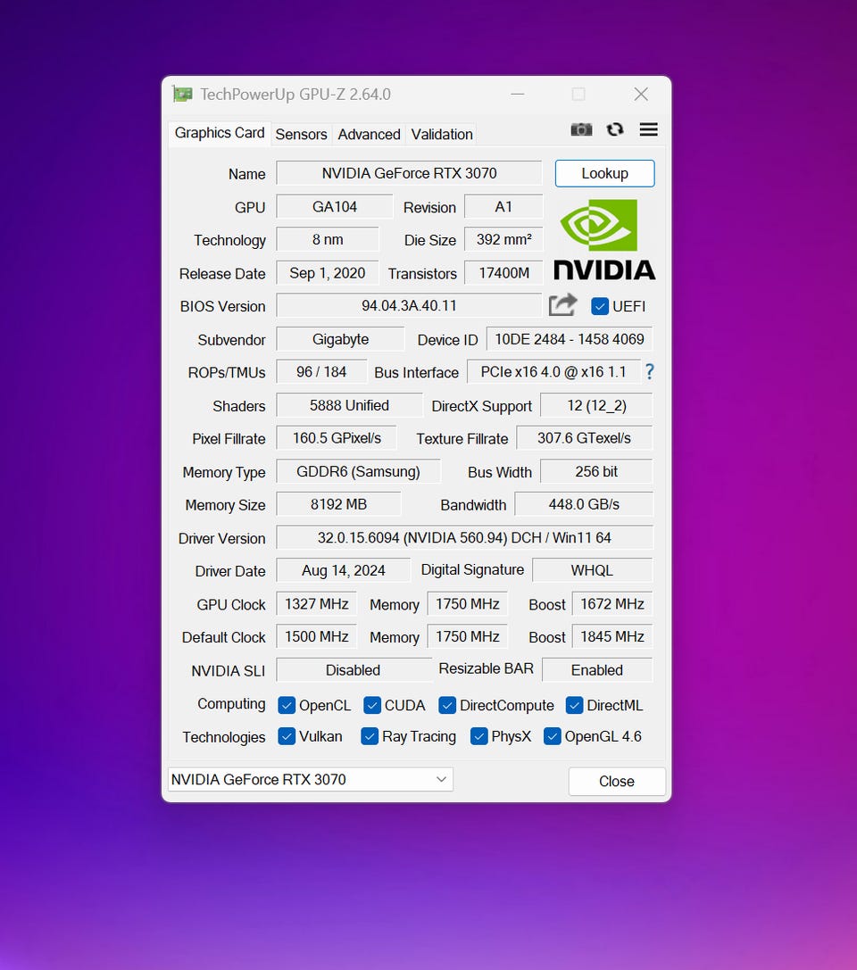
Task: Click the Device ID field 10DE 2484
Action: point(570,339)
